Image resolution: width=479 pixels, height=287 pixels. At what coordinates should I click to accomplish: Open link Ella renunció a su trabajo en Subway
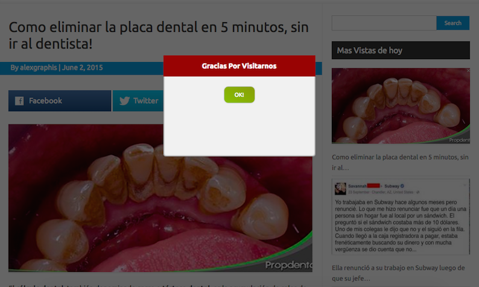click(398, 273)
